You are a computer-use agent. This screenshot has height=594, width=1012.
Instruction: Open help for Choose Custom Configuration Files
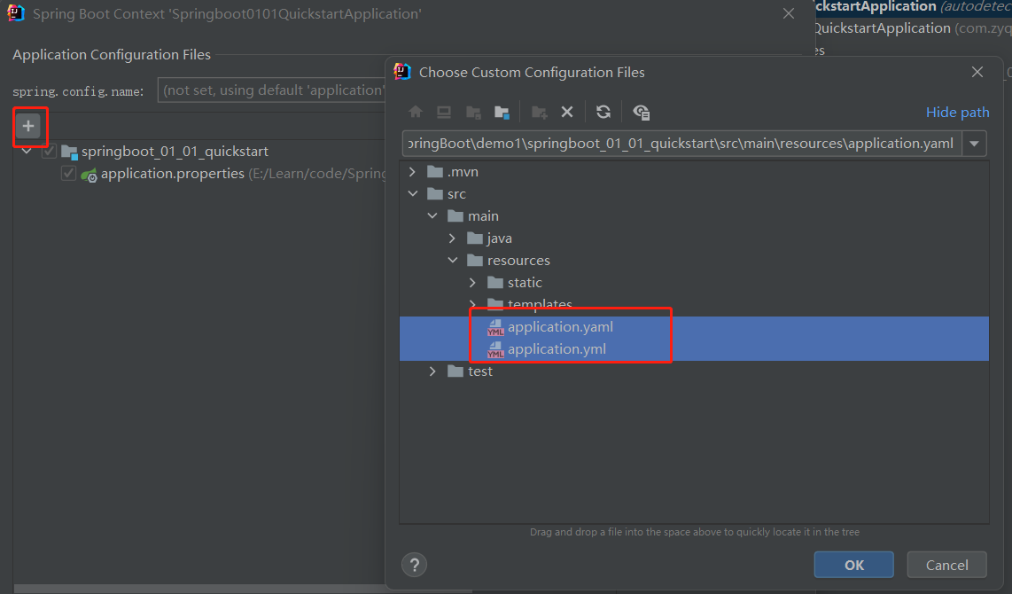point(415,565)
